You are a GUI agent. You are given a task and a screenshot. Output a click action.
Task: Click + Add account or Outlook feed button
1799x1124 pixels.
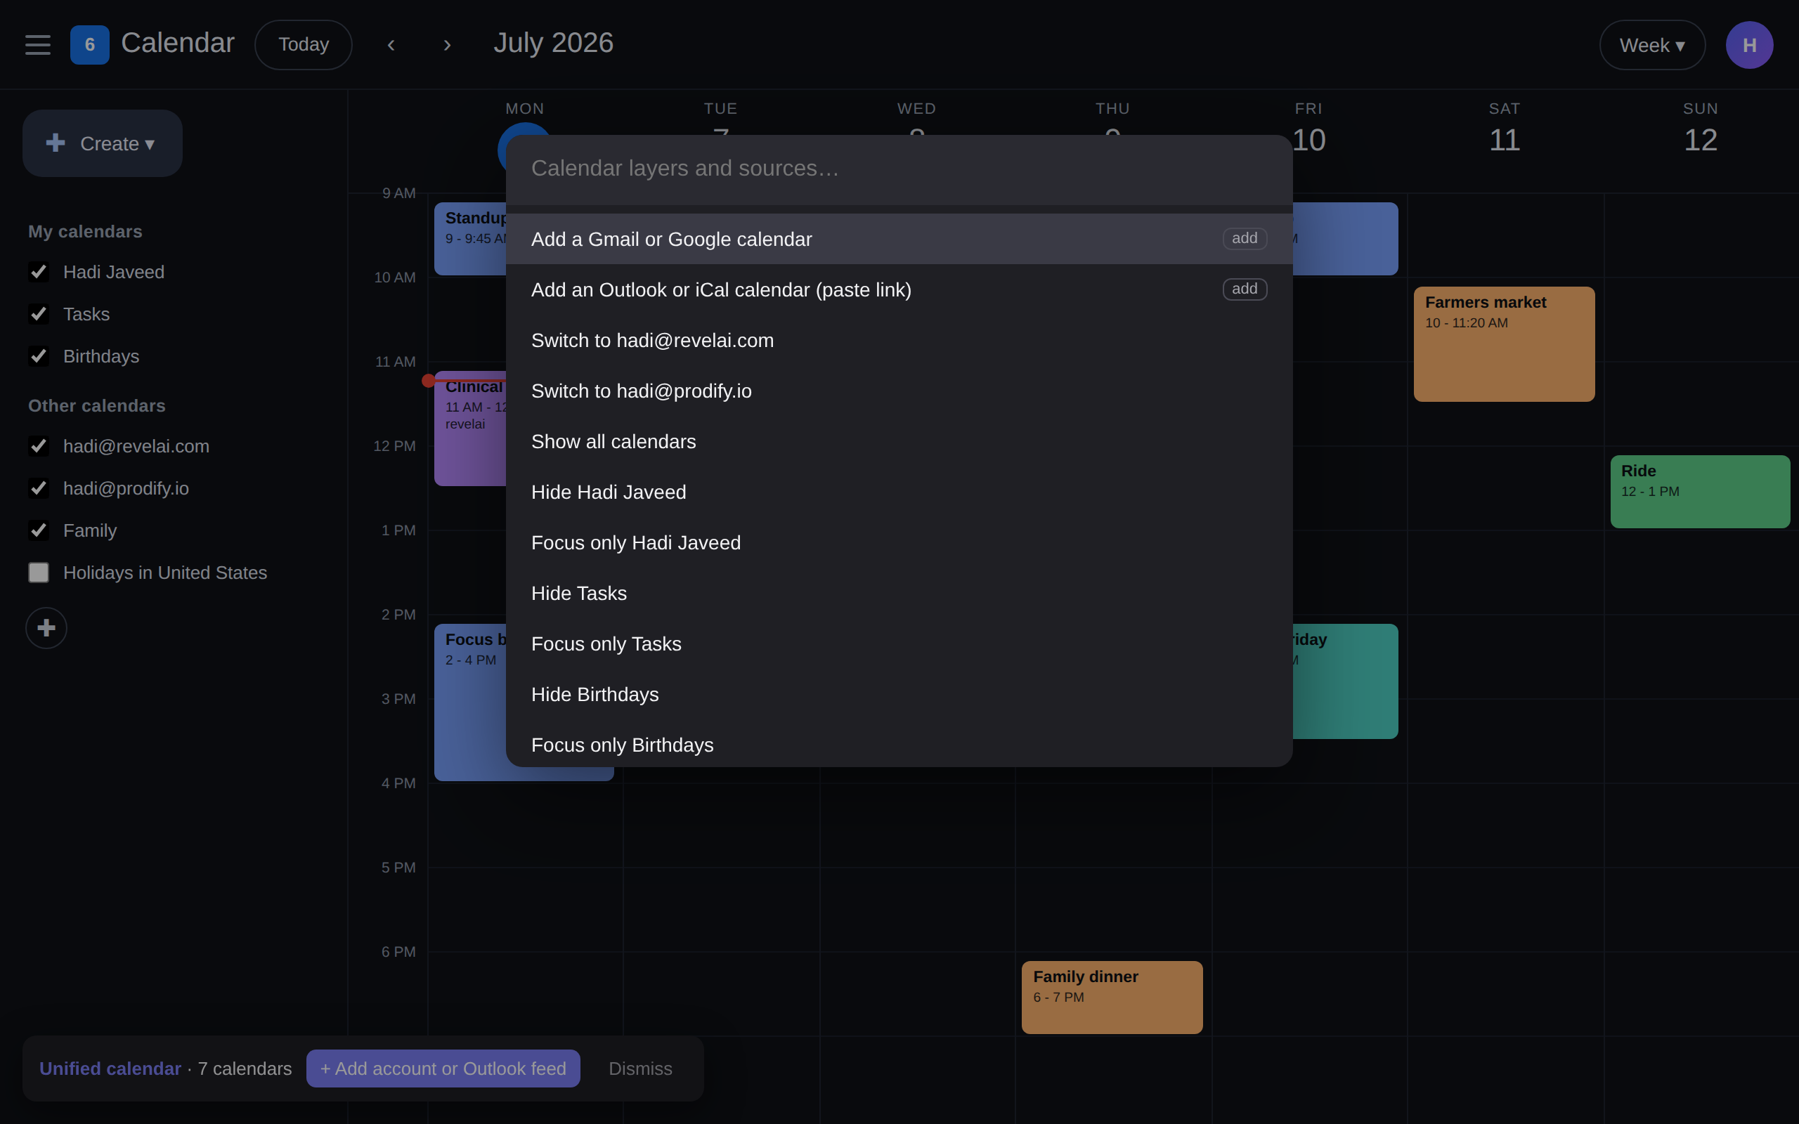coord(443,1069)
